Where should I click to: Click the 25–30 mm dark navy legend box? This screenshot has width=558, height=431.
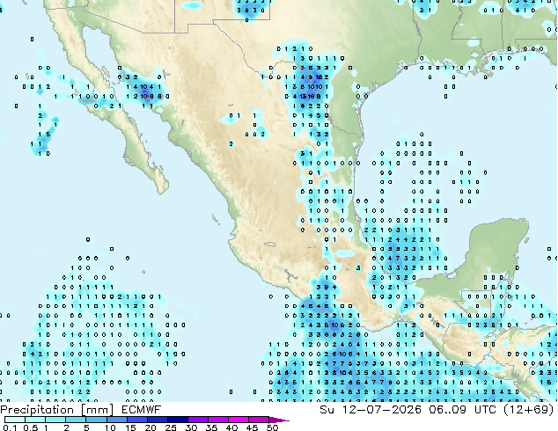[x=178, y=420]
